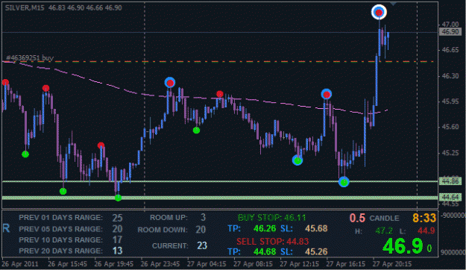Click the 45.25 value on the price scale
The height and width of the screenshot is (270, 466).
click(x=450, y=153)
